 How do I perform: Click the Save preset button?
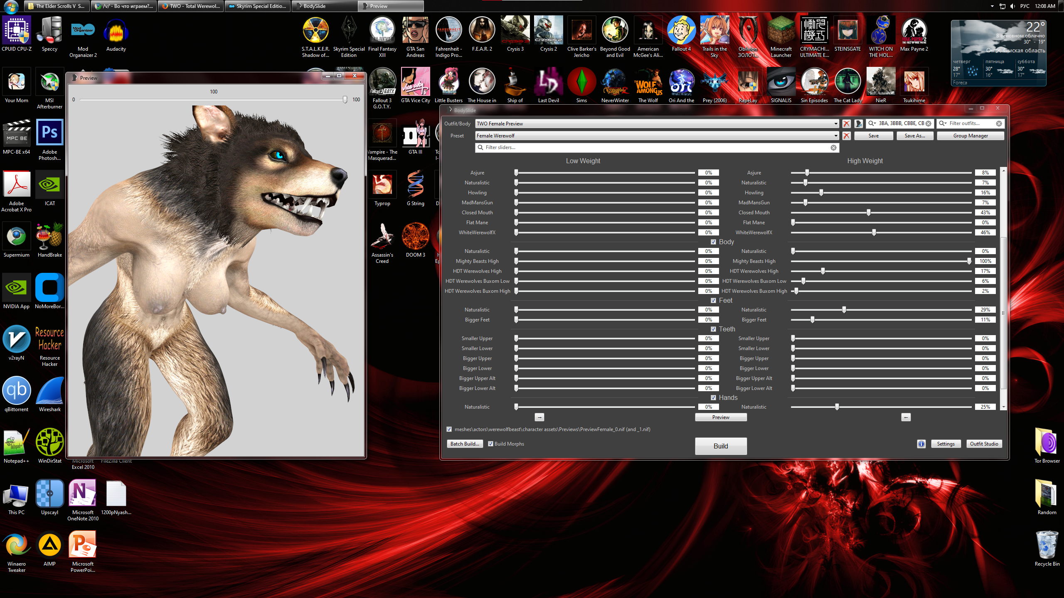(874, 136)
